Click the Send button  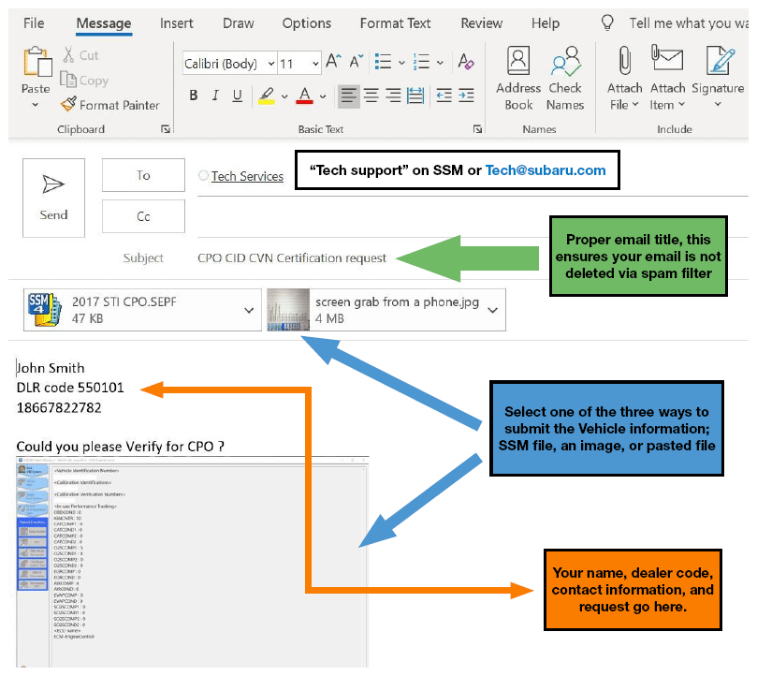53,197
